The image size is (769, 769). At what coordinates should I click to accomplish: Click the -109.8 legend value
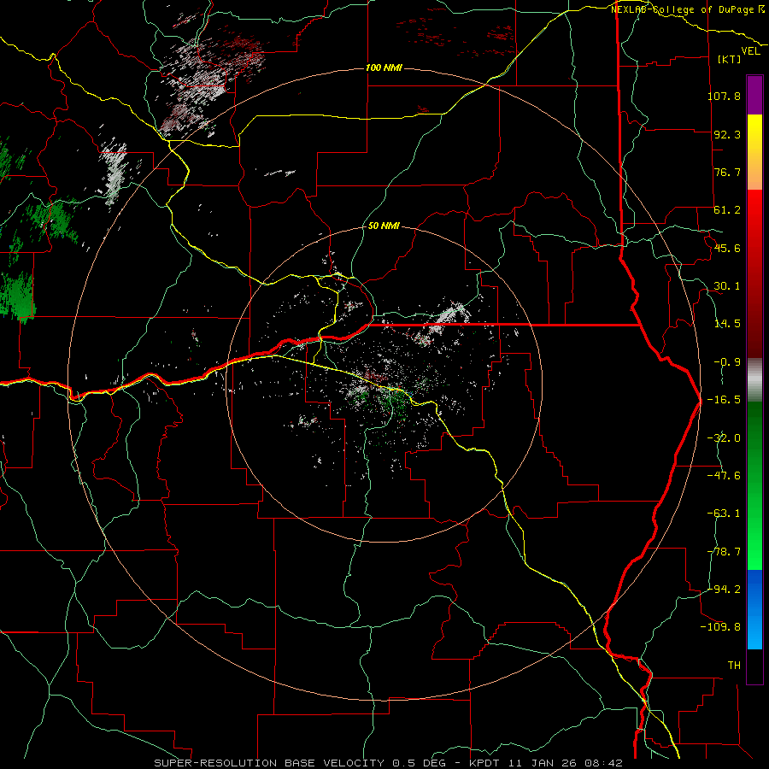point(720,627)
